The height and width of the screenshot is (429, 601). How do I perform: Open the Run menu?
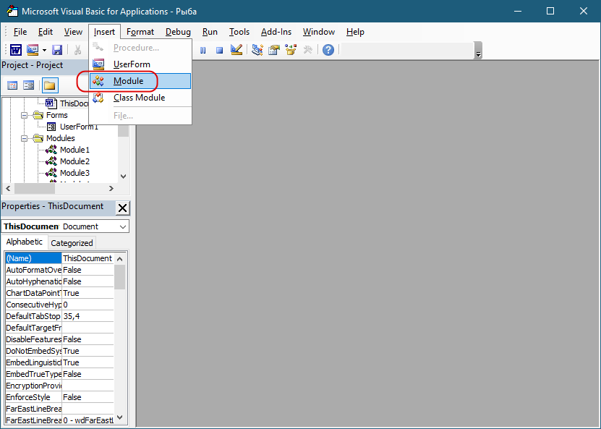point(210,32)
